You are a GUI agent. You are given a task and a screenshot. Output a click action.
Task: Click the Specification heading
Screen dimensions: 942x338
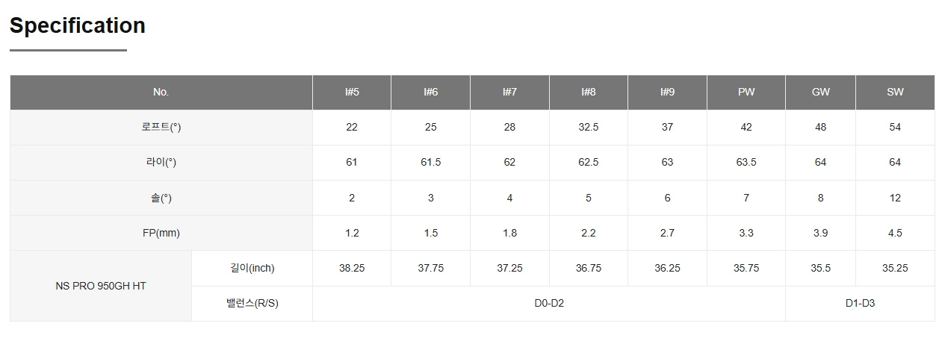click(78, 26)
